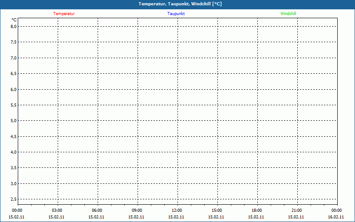Click the 12:00 time axis label
This screenshot has width=355, height=222.
click(x=177, y=210)
